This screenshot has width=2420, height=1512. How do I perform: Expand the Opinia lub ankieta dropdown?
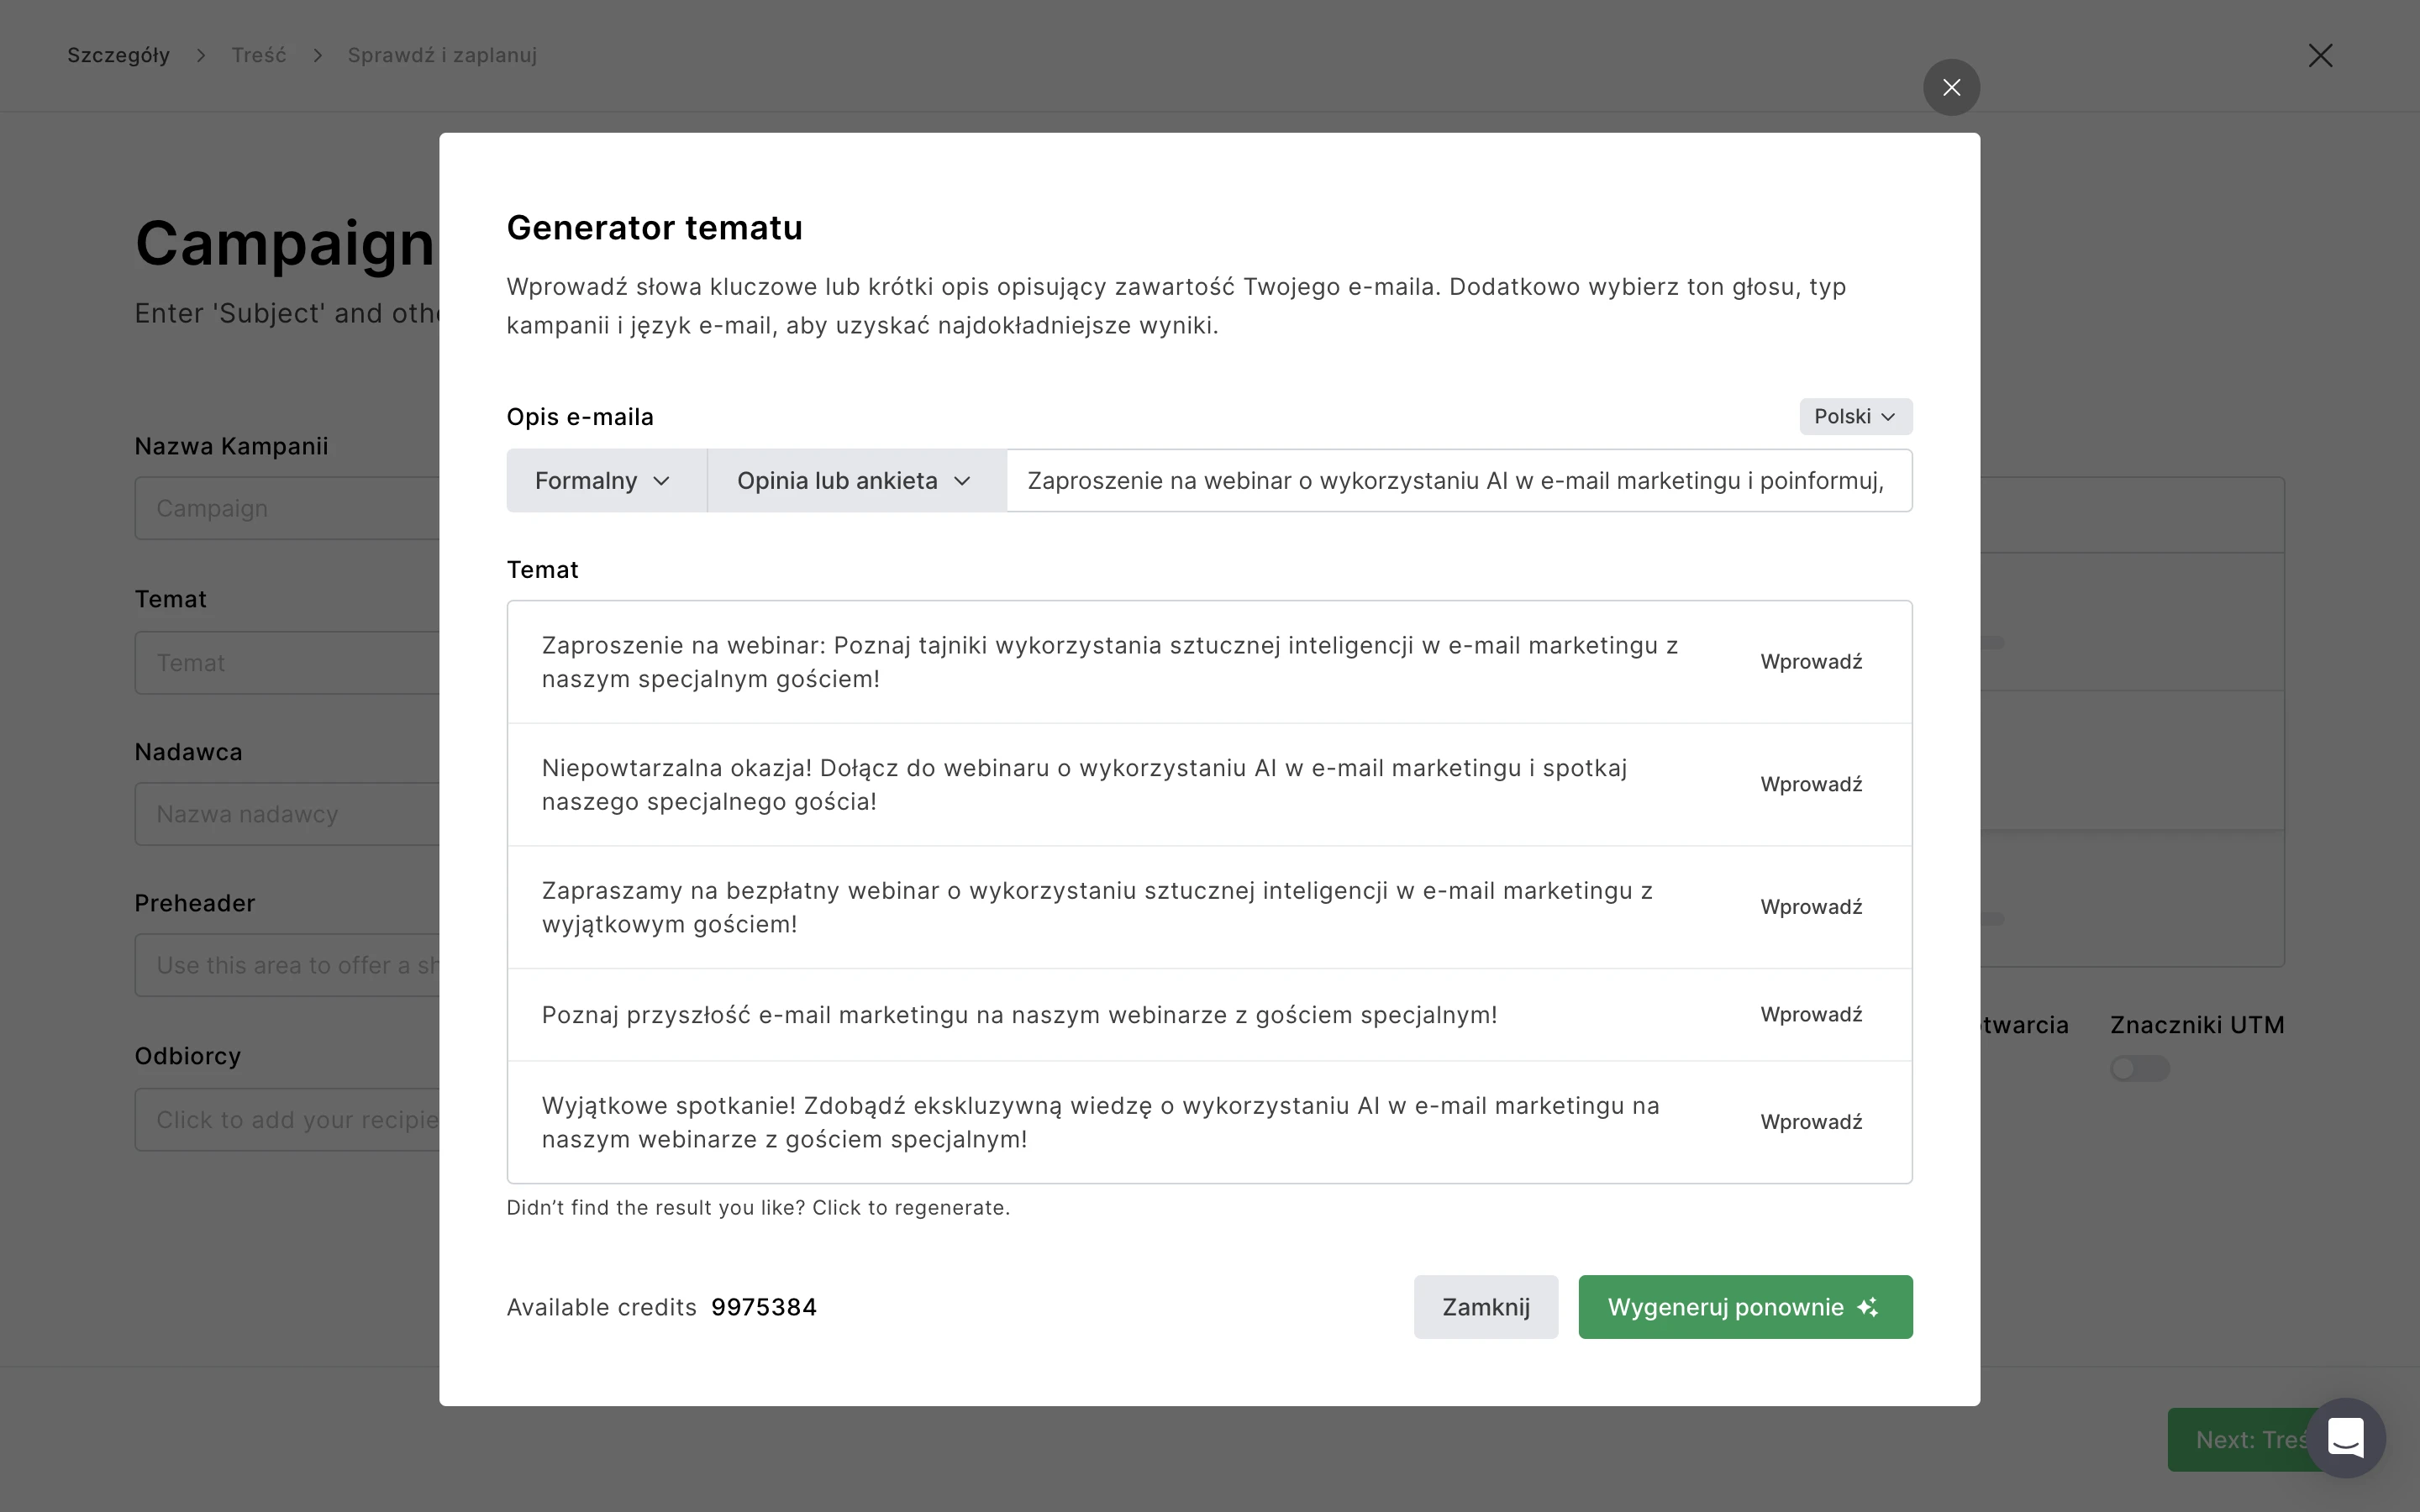coord(855,481)
